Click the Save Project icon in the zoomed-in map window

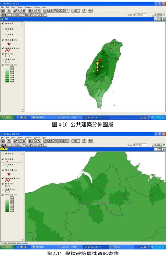[3, 141]
